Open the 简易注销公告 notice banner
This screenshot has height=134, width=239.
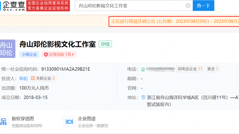(x=174, y=22)
